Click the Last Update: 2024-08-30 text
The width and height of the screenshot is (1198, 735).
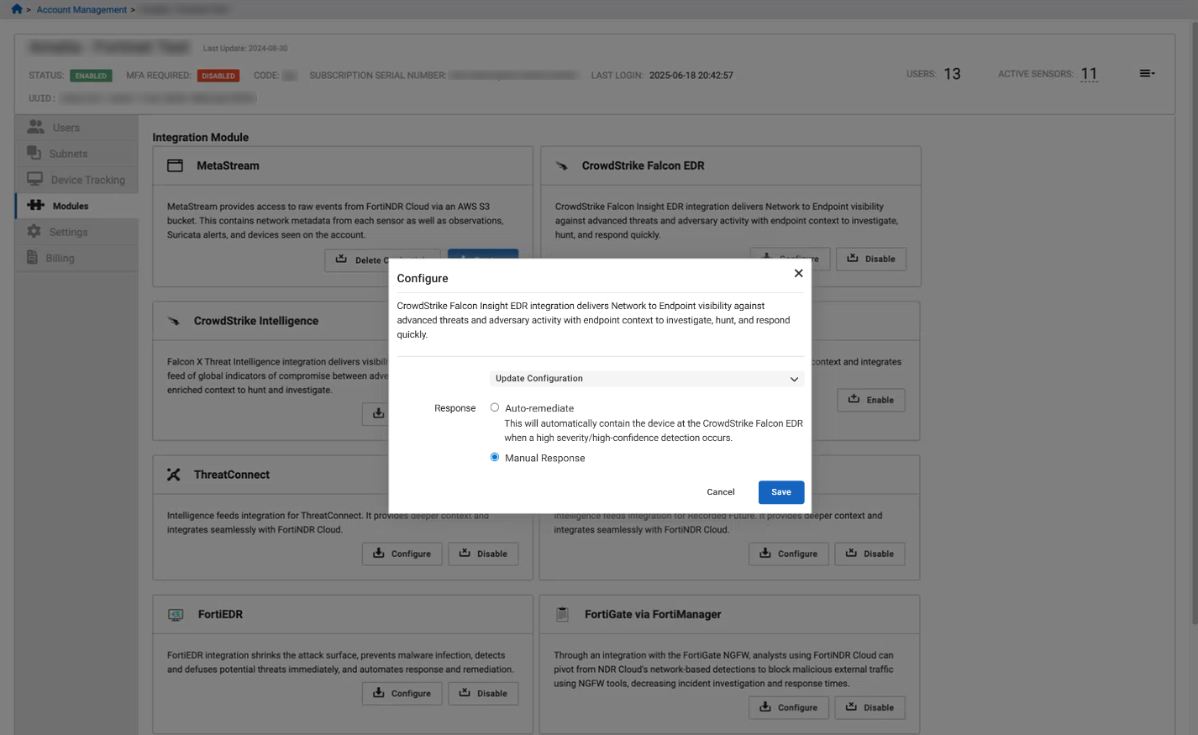(x=245, y=49)
